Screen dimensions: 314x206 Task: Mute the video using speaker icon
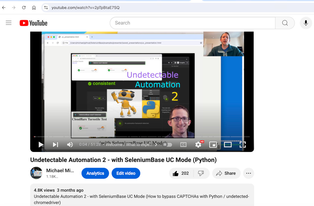click(x=70, y=145)
